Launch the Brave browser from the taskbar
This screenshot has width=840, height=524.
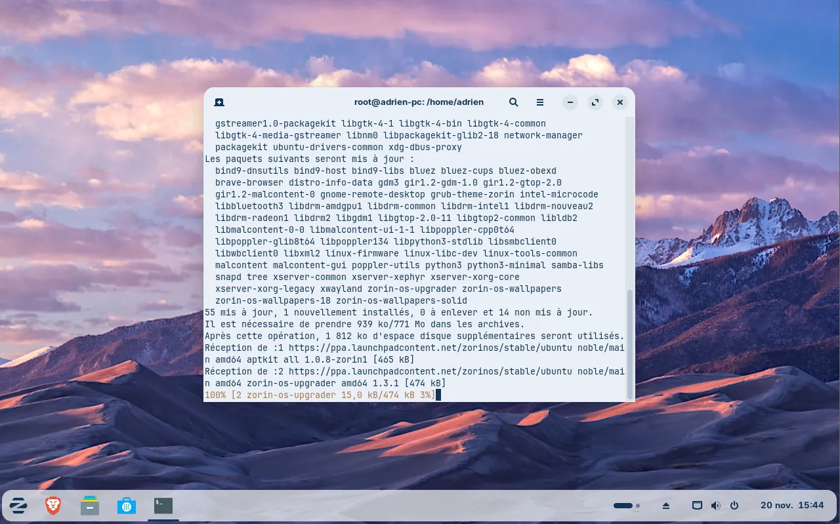[x=52, y=505]
